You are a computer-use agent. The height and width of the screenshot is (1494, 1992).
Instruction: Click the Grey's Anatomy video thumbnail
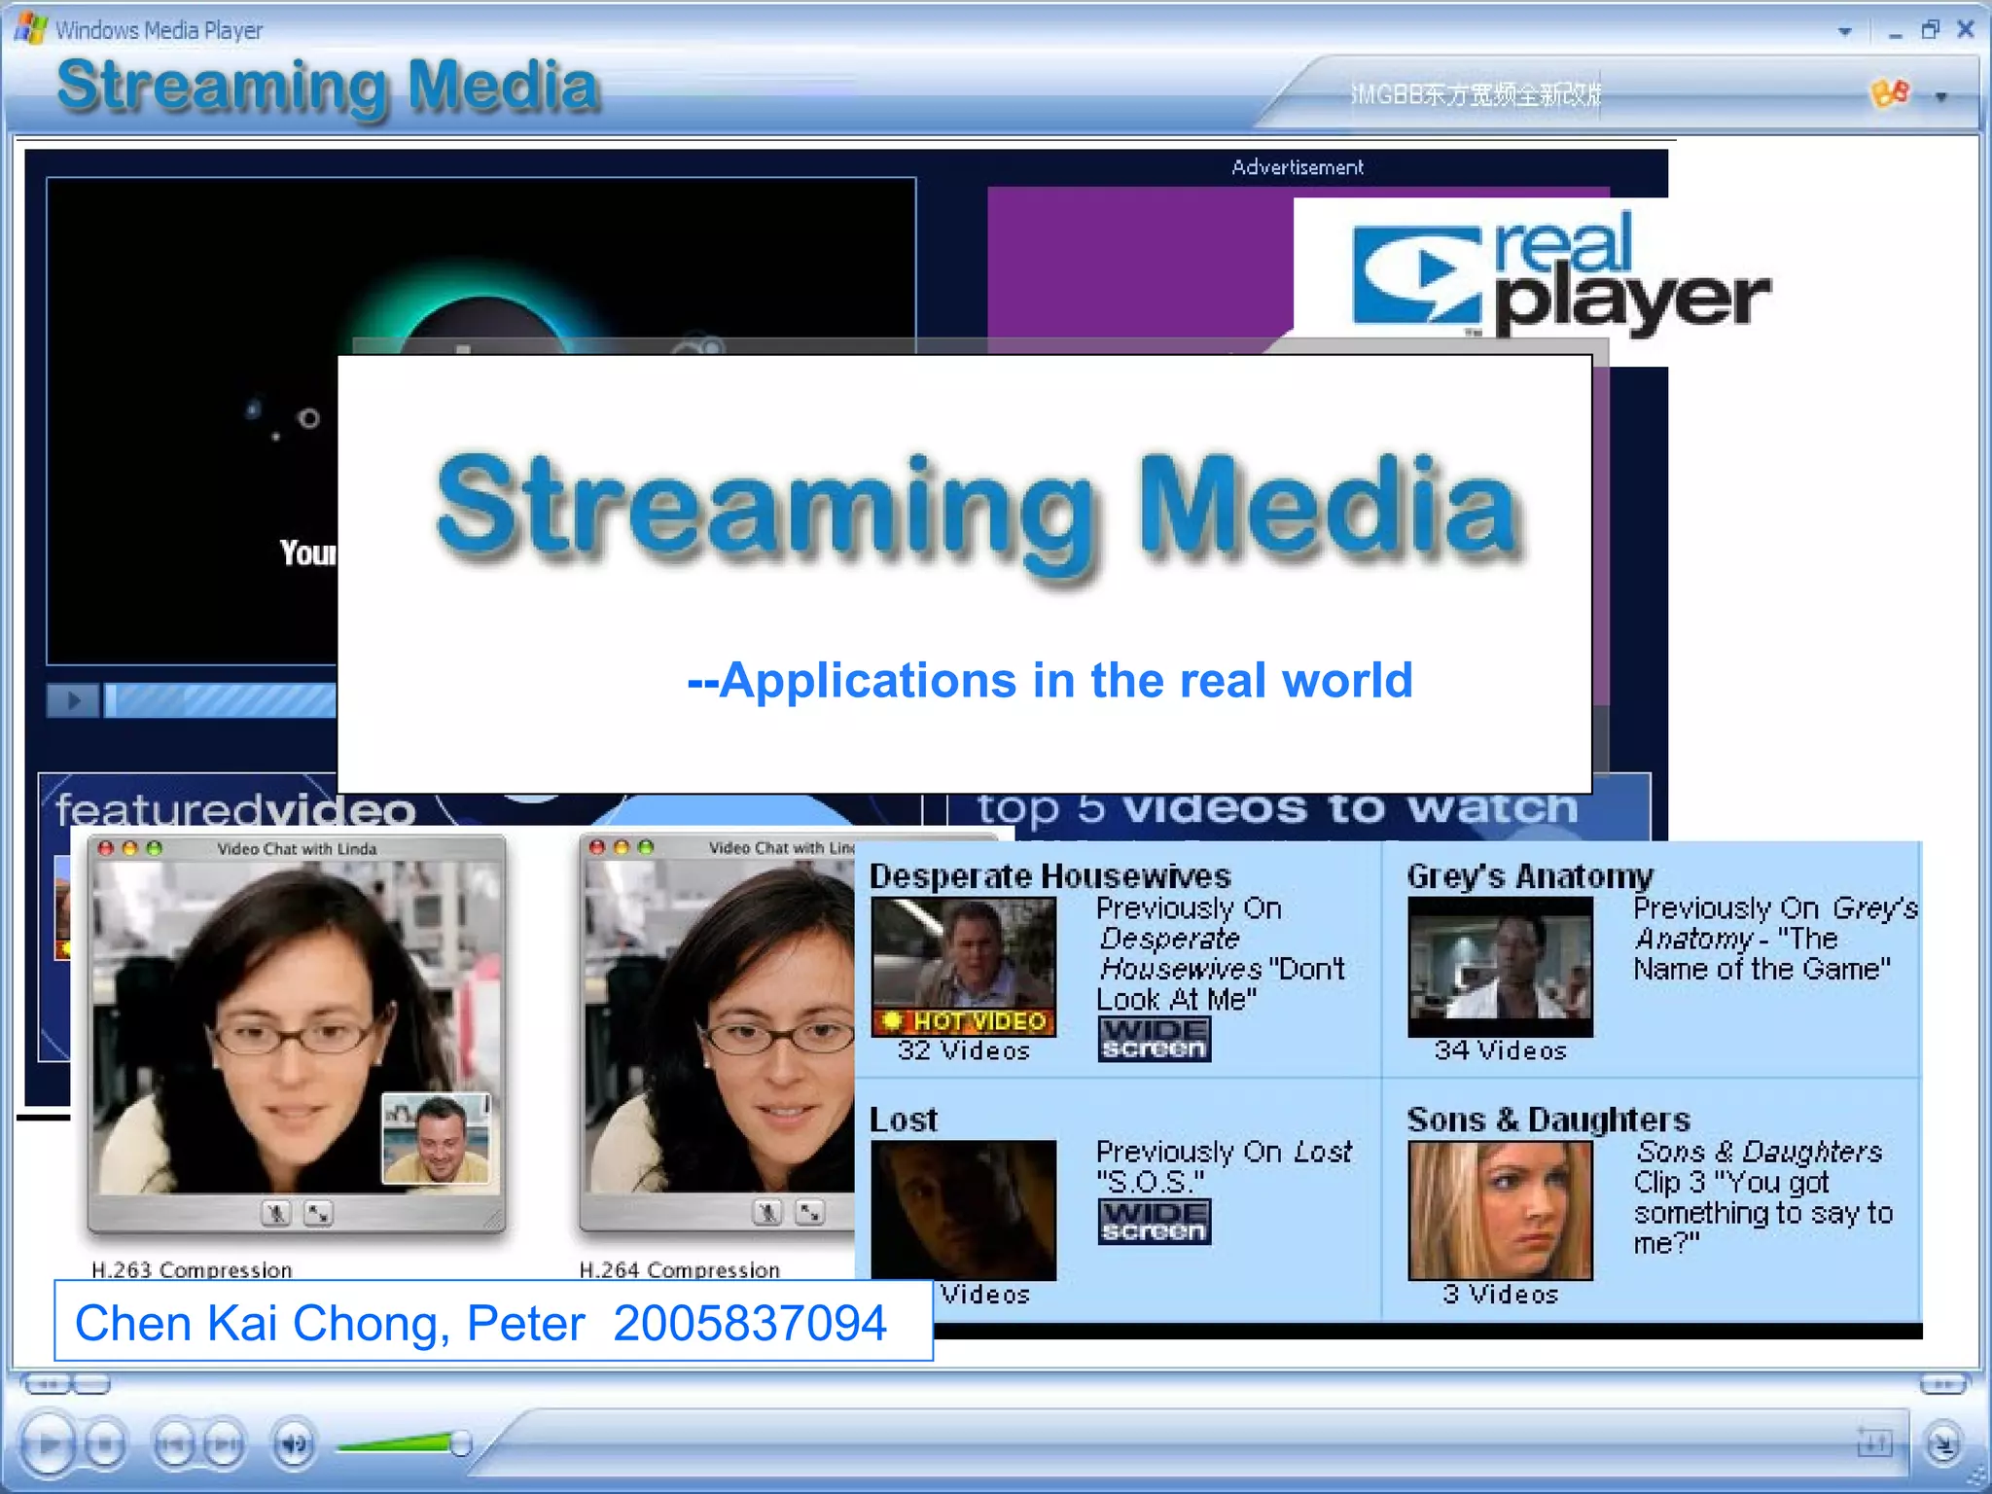[1500, 966]
